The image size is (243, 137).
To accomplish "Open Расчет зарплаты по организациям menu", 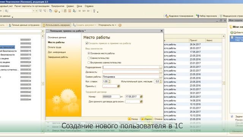I will pos(32,6).
